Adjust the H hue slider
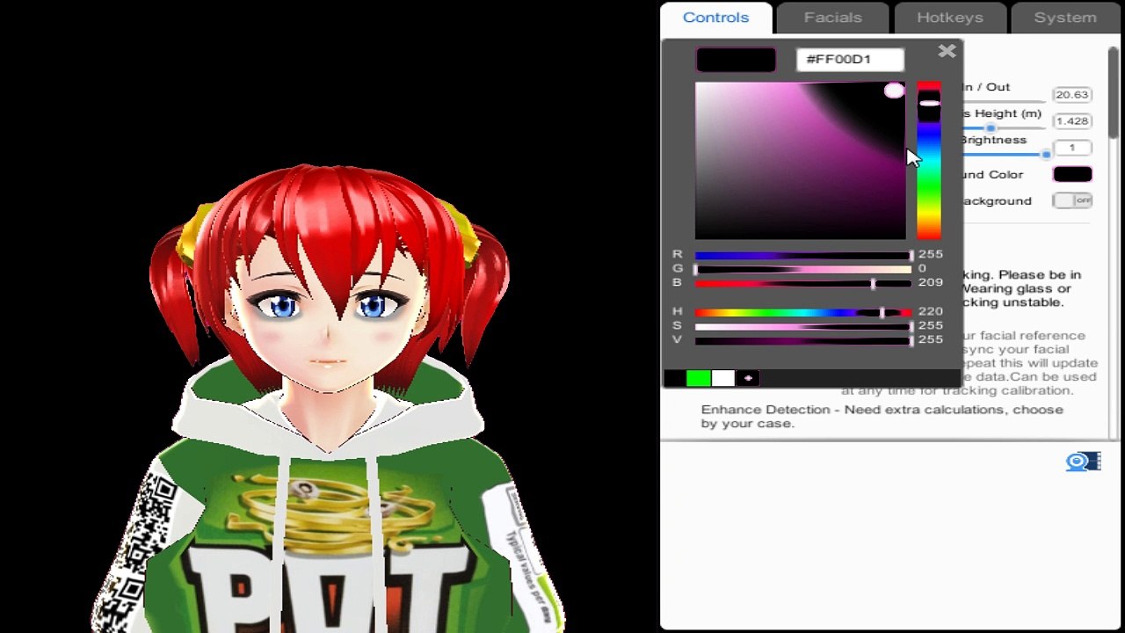1125x633 pixels. click(803, 312)
